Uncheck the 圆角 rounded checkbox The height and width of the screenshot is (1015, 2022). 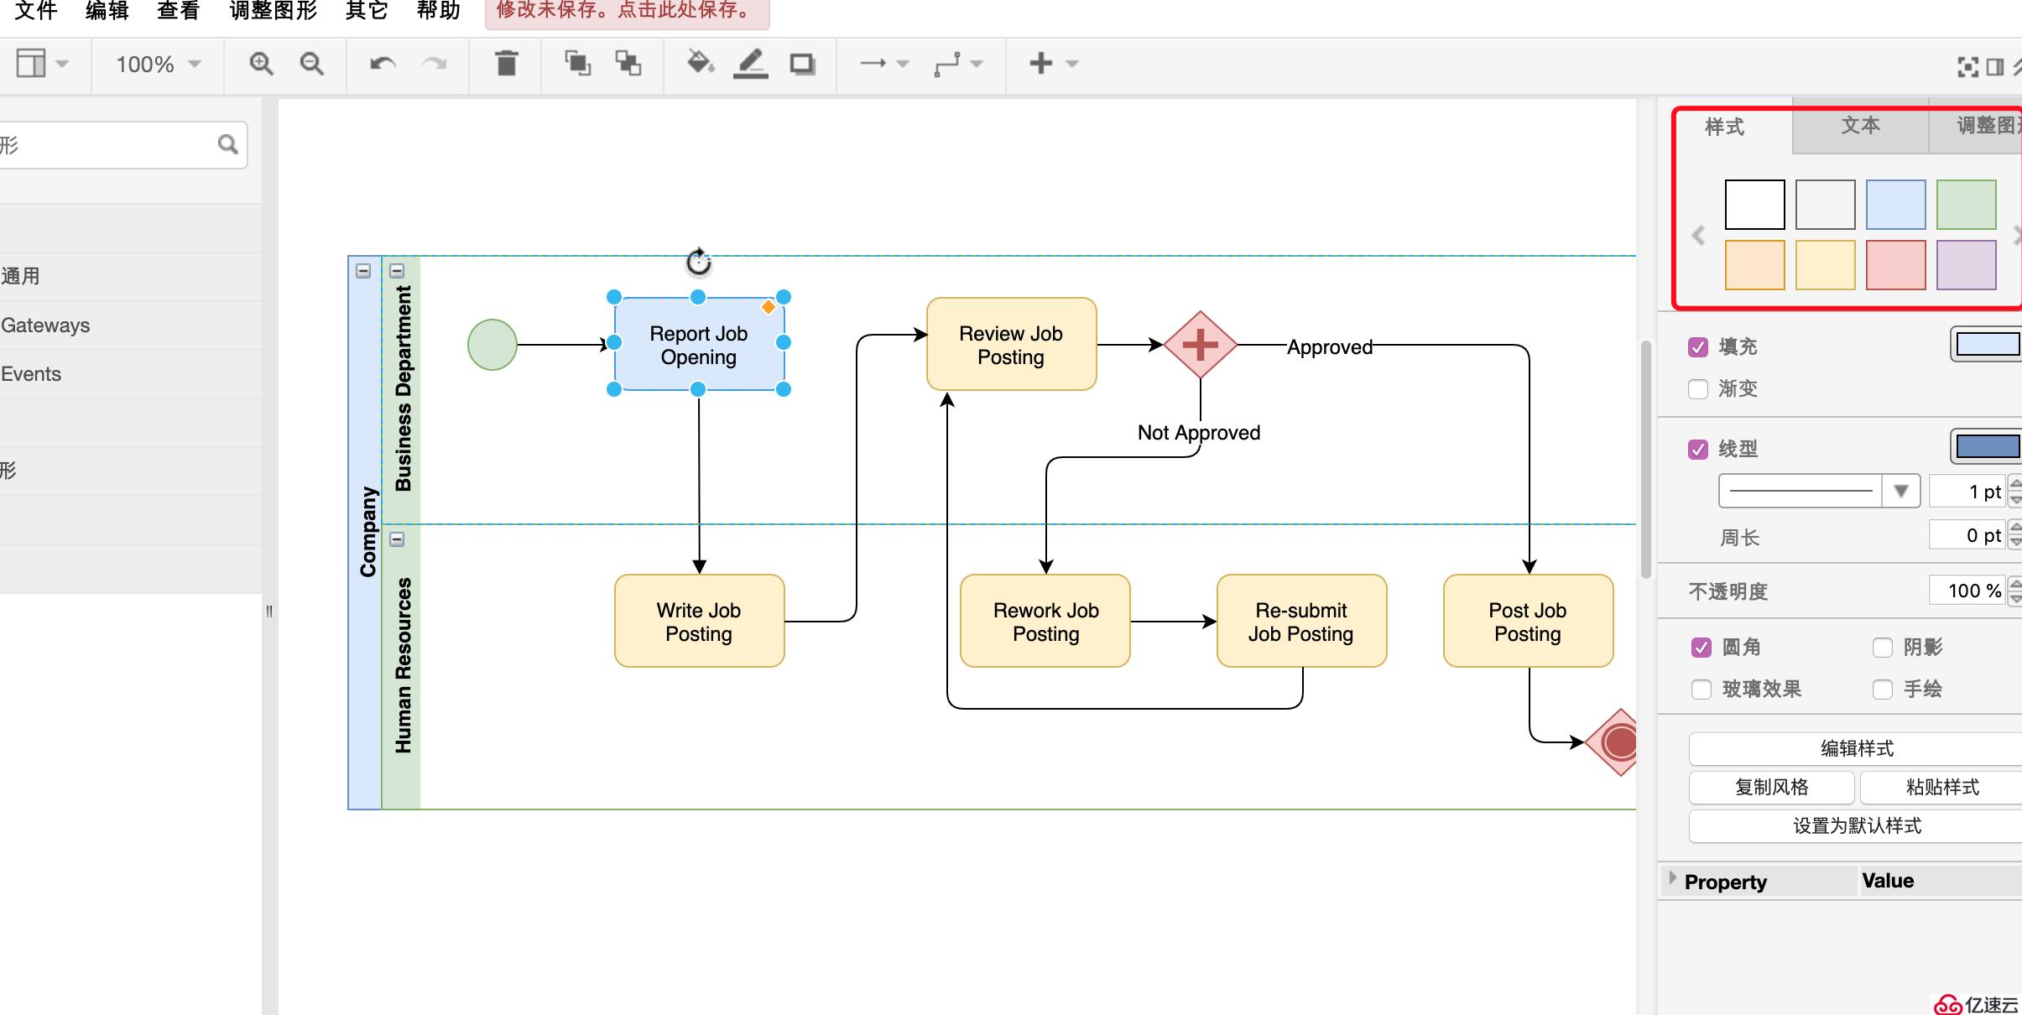(x=1702, y=648)
